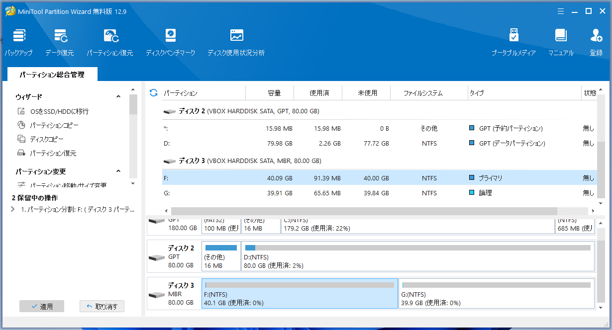
Task: Click G:(NTFS) block in disk map
Action: click(497, 294)
